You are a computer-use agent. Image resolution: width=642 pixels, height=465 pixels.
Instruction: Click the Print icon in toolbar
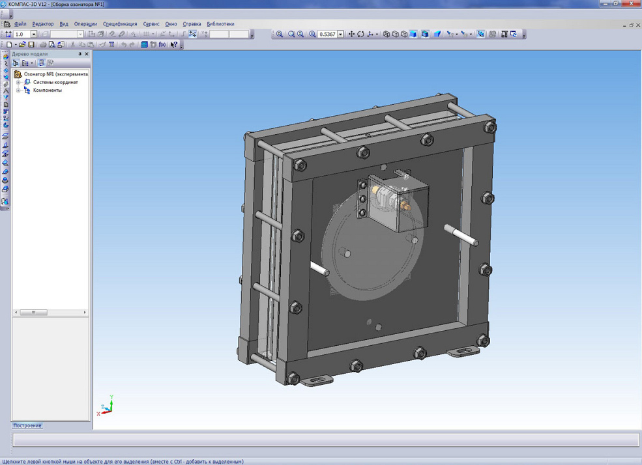click(43, 45)
